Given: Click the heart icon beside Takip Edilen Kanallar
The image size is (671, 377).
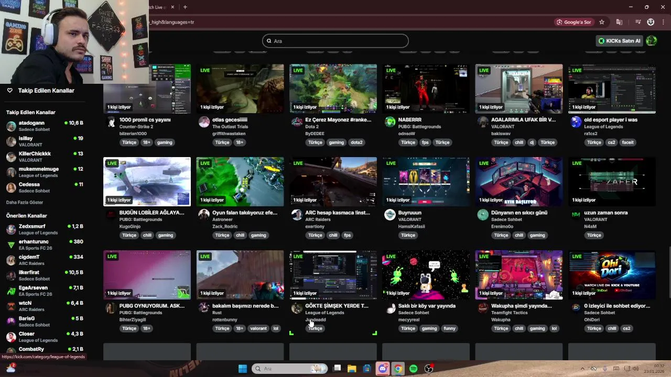Looking at the screenshot, I should pos(9,91).
